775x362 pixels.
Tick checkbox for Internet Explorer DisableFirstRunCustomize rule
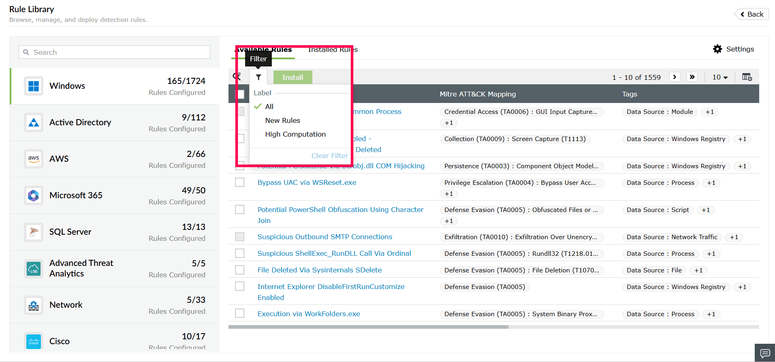tap(240, 287)
